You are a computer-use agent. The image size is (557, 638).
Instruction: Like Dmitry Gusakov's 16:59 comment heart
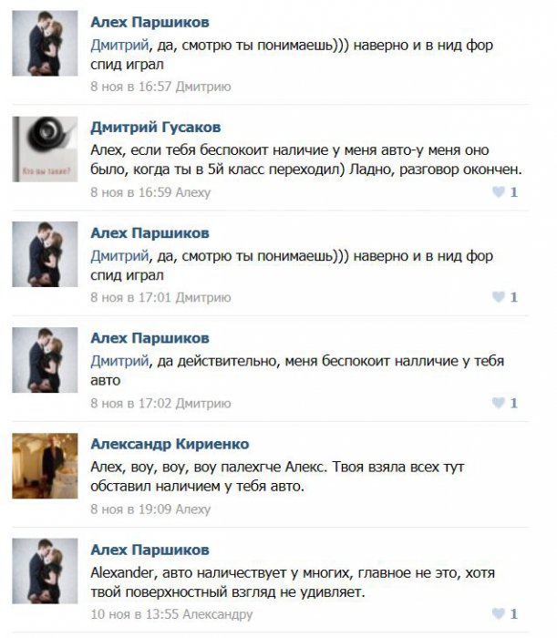coord(499,191)
